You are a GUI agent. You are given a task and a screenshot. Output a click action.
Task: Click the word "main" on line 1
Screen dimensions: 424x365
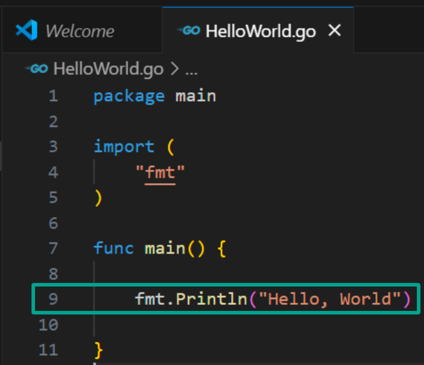point(196,96)
